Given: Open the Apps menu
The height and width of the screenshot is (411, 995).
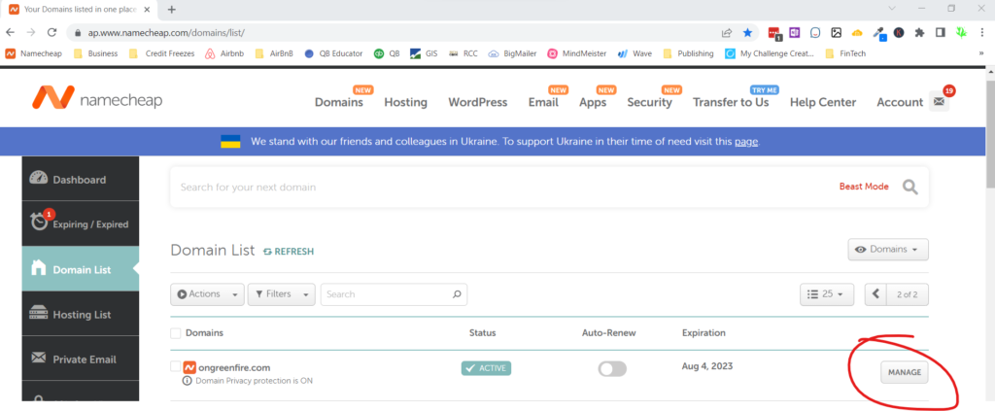Looking at the screenshot, I should (x=593, y=102).
